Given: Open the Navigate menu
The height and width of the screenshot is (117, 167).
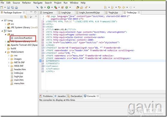Looking at the screenshot, I should (38, 3).
